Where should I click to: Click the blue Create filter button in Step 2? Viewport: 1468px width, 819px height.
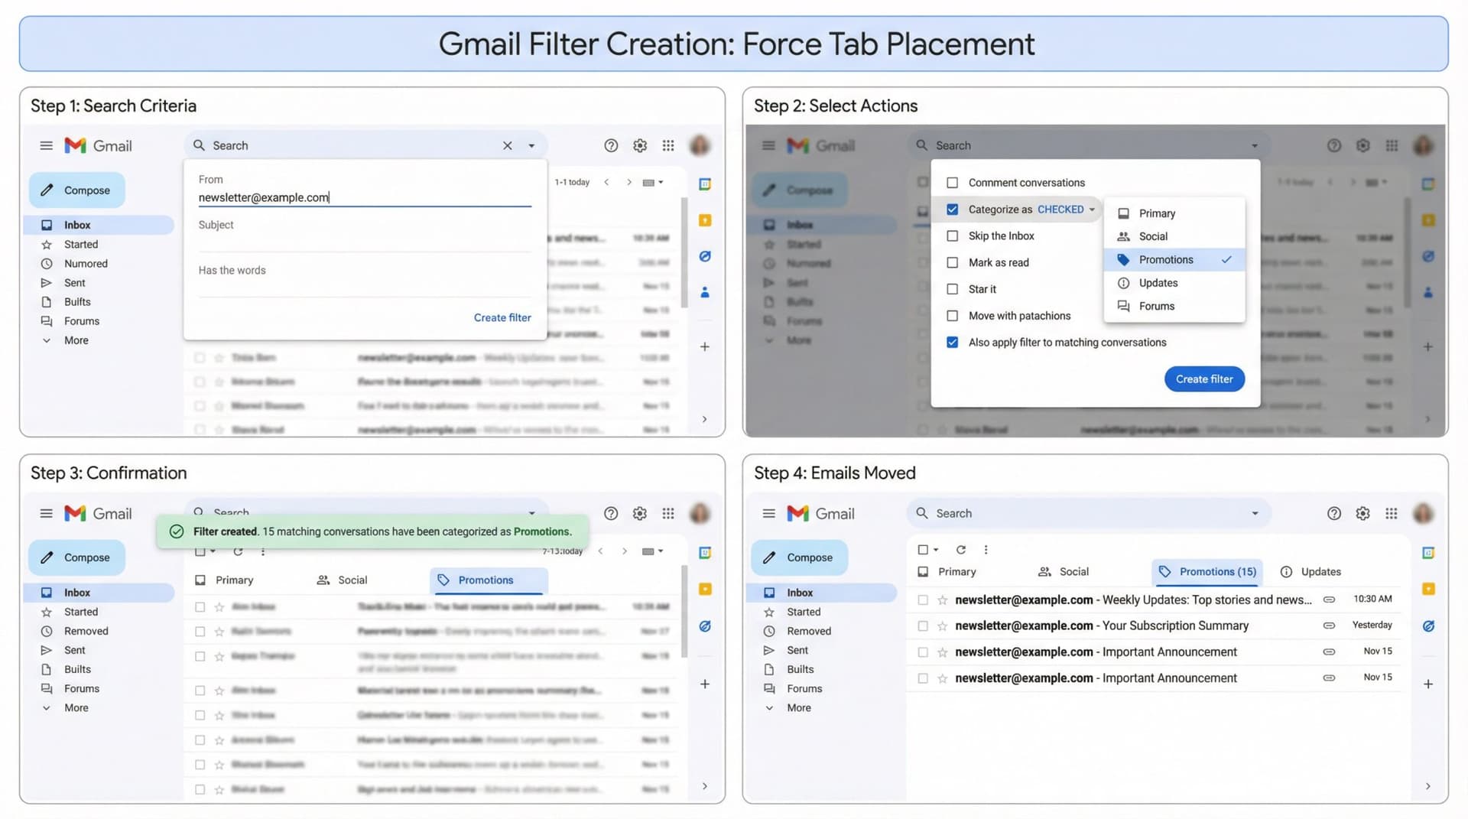(x=1204, y=379)
